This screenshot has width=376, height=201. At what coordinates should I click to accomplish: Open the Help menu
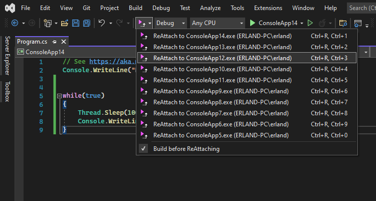pos(330,8)
